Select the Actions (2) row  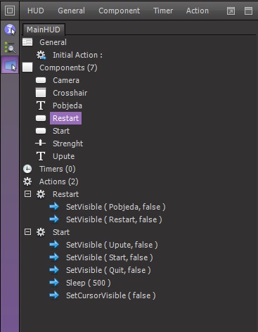[x=59, y=181]
